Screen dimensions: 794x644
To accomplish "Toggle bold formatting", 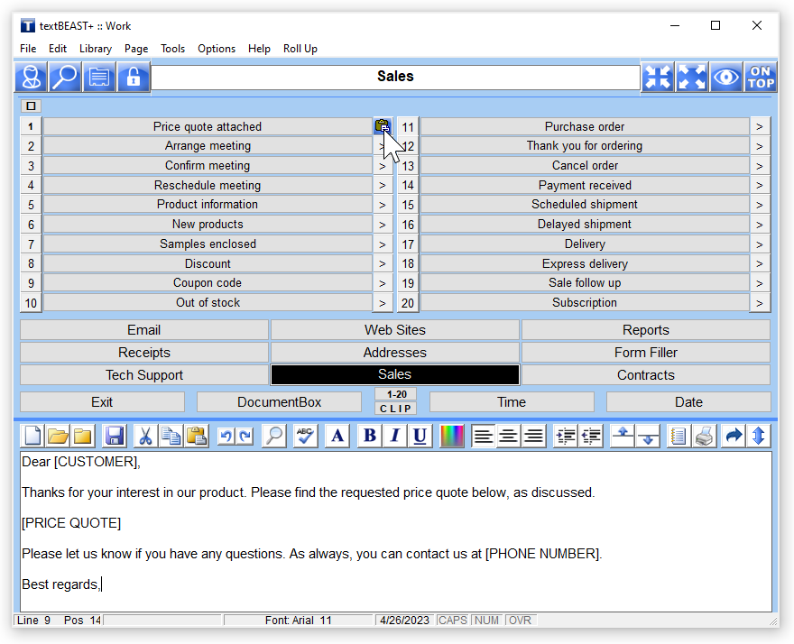I will click(370, 436).
